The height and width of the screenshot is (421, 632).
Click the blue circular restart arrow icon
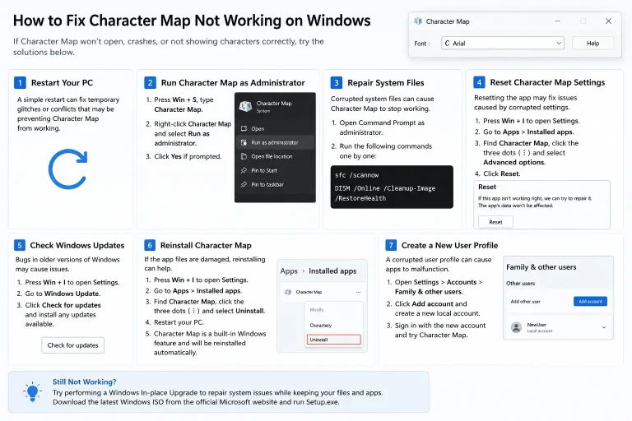[67, 169]
